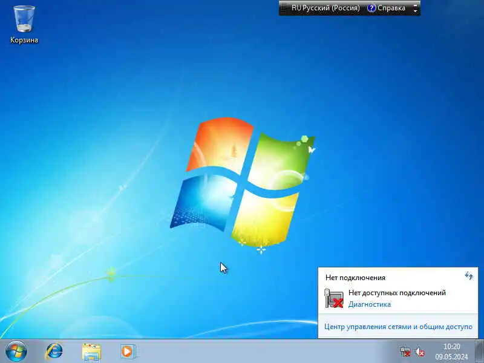Click the refresh arrows icon in network flyout
This screenshot has height=363, width=484.
click(x=469, y=276)
